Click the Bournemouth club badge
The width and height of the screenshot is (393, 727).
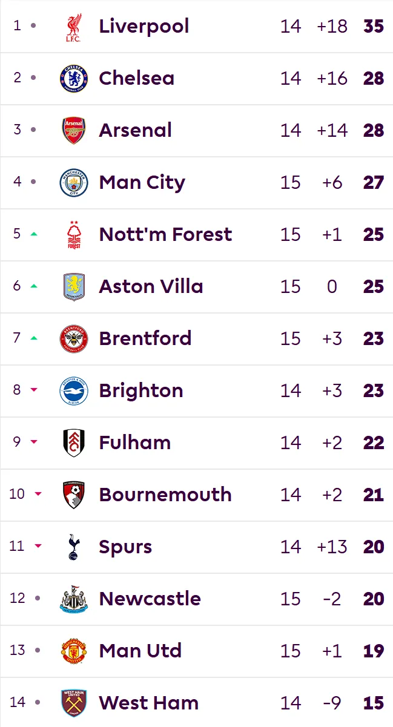tap(74, 495)
